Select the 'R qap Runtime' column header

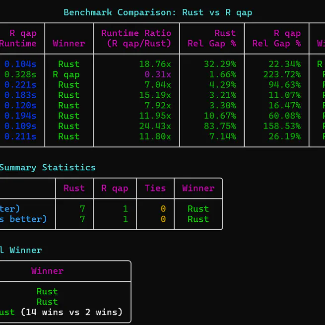point(18,38)
